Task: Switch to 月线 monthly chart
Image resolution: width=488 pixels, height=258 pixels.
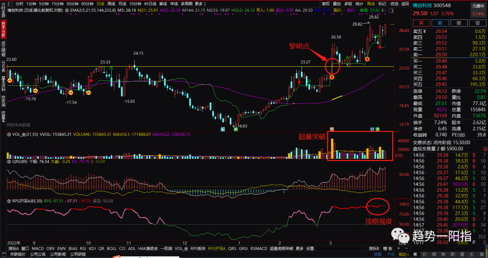Action: (x=122, y=4)
